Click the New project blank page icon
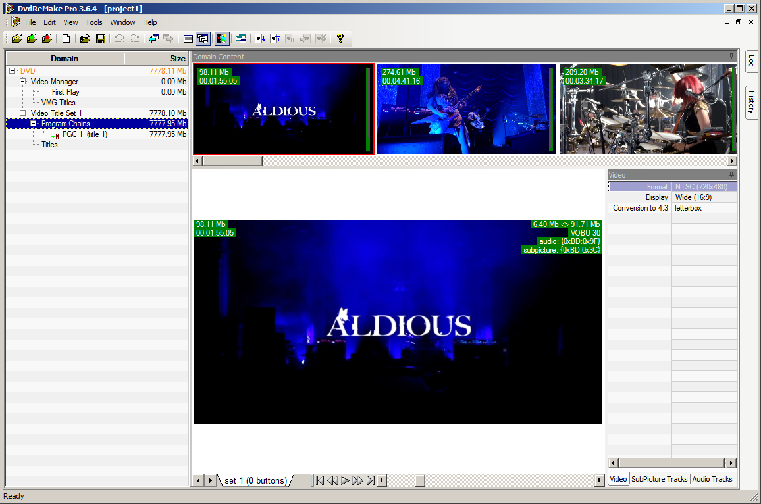Image resolution: width=761 pixels, height=504 pixels. [x=66, y=39]
